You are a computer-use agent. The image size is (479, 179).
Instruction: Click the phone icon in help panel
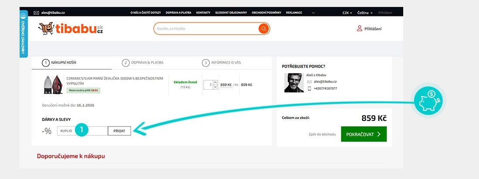coord(309,88)
